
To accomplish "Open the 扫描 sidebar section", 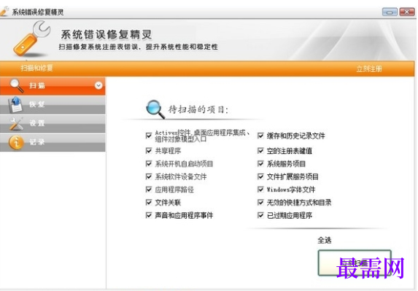I will (x=53, y=86).
